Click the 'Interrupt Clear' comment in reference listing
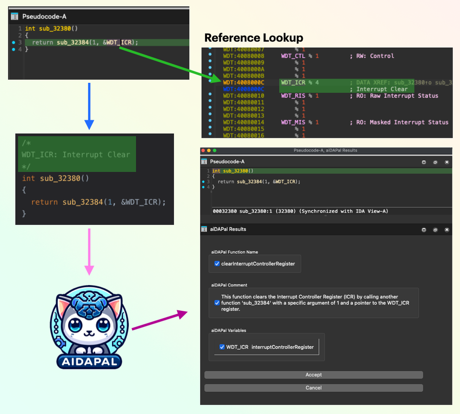The width and height of the screenshot is (460, 414). (382, 89)
